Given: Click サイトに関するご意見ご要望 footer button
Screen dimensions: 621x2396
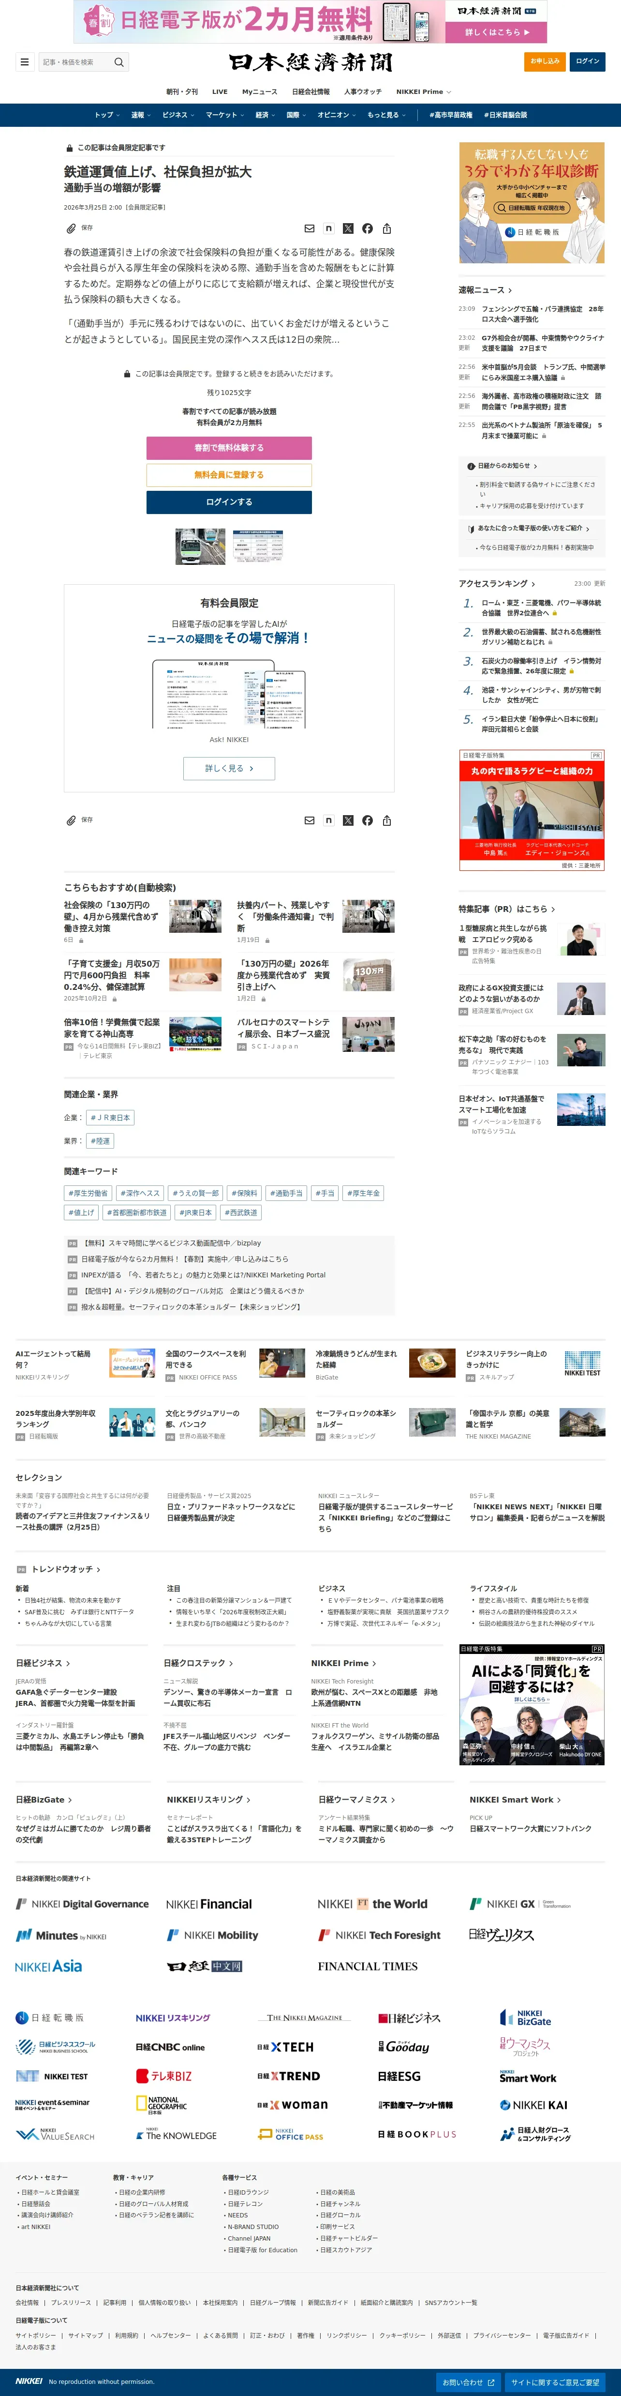Looking at the screenshot, I should tap(555, 2383).
